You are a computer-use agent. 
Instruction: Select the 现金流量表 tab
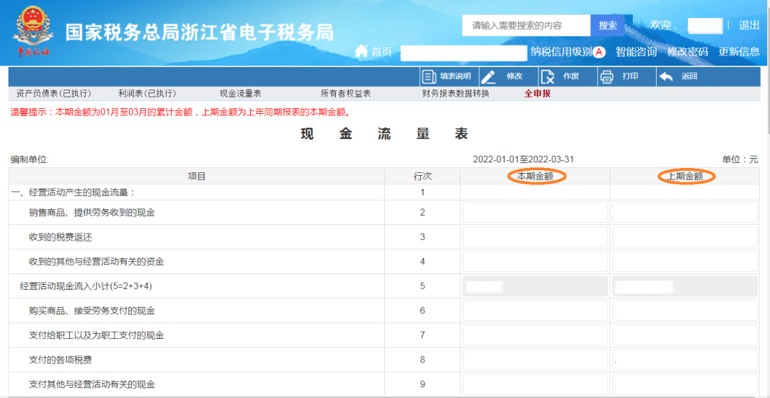[240, 93]
